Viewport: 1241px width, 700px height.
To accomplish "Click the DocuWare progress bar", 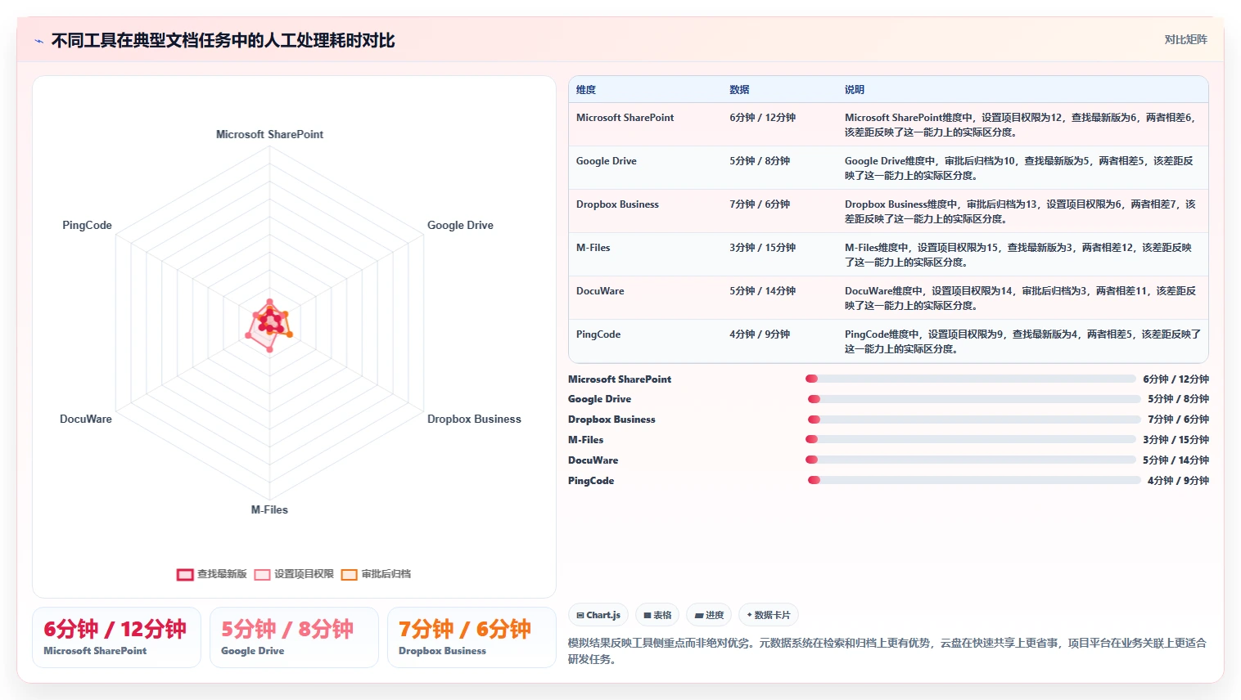I will tap(971, 460).
